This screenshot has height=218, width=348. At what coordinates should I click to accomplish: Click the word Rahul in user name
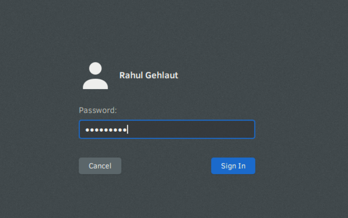pyautogui.click(x=131, y=75)
